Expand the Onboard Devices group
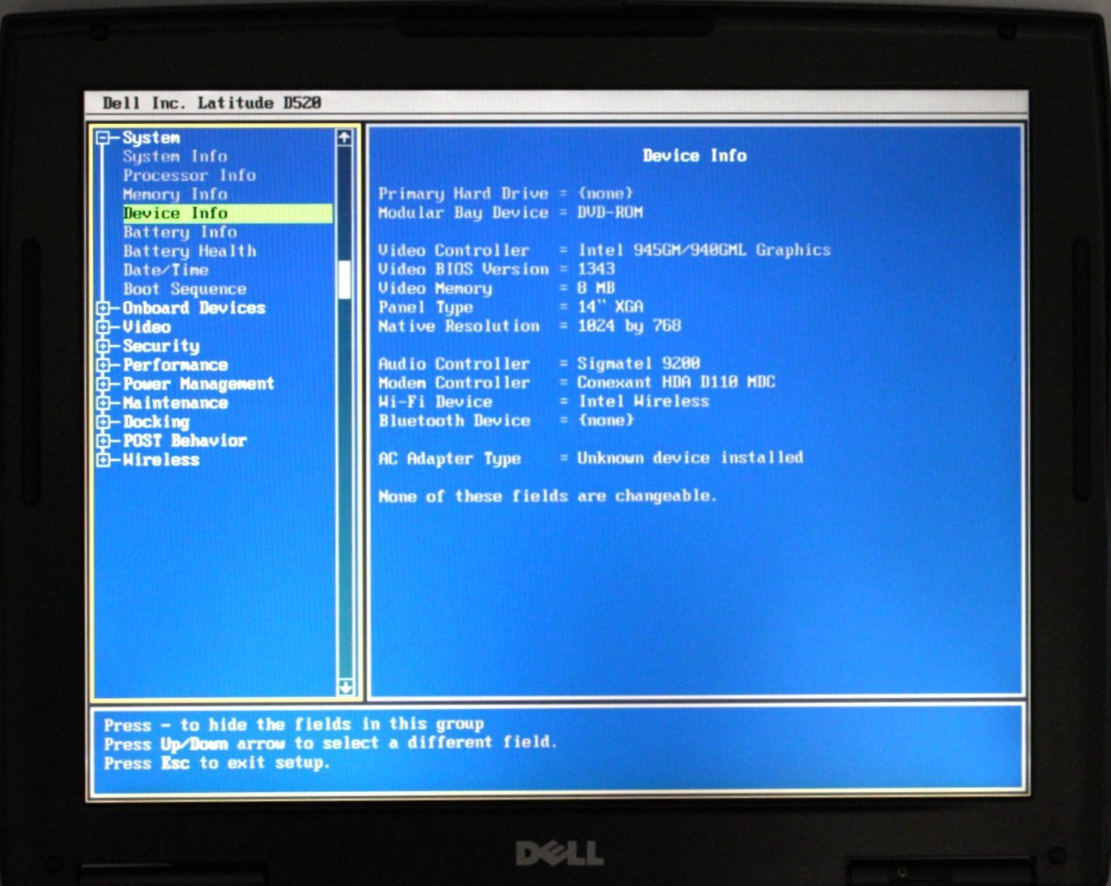This screenshot has width=1111, height=886. (103, 309)
